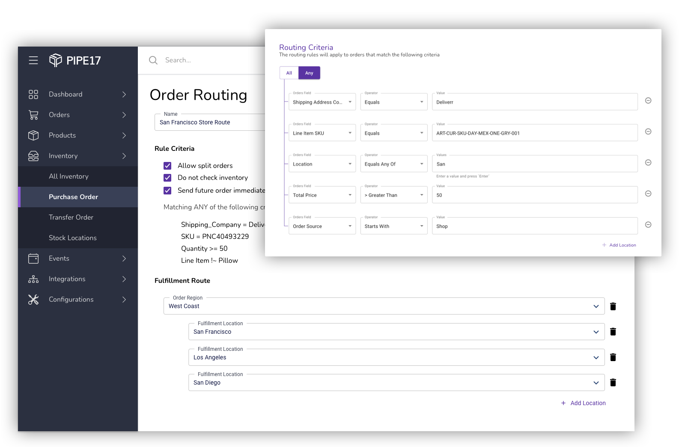
Task: Open the Location orders field dropdown
Action: click(x=322, y=164)
